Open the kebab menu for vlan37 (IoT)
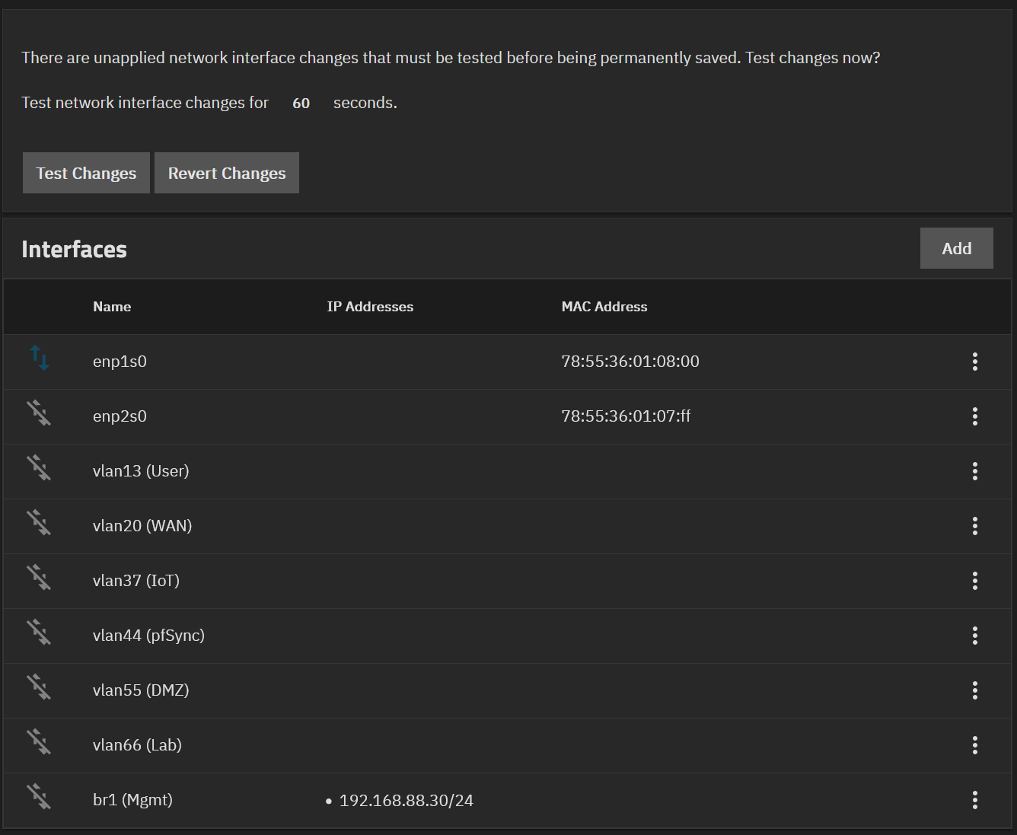1017x835 pixels. tap(974, 581)
